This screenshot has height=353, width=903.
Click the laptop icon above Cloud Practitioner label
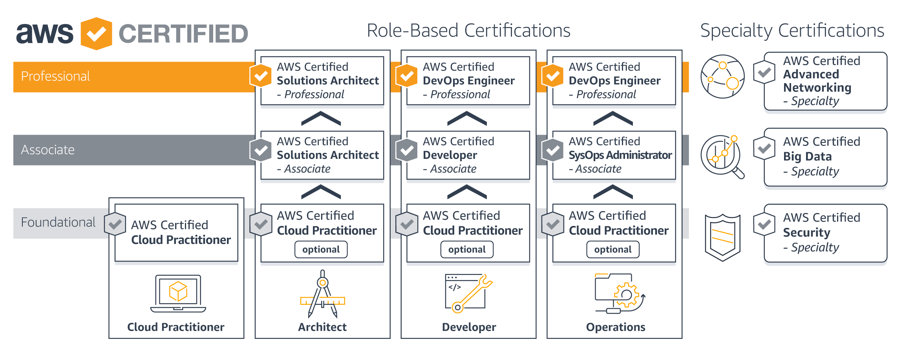coord(178,293)
